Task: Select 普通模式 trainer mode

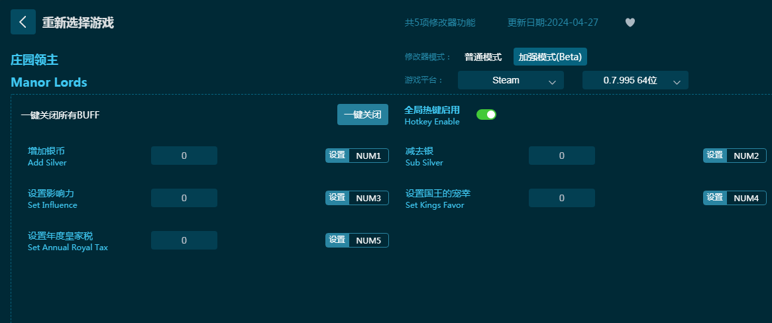Action: point(483,57)
